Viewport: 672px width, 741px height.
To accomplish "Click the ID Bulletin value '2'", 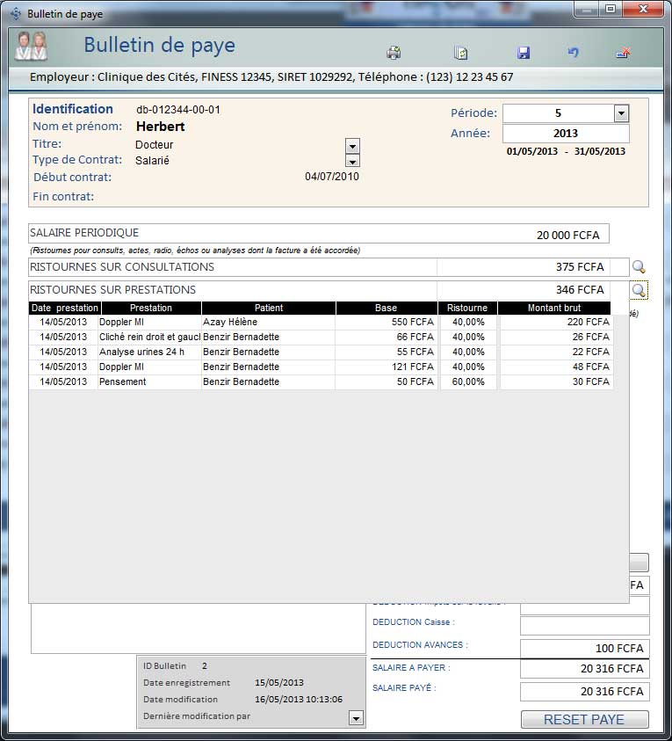I will point(205,666).
